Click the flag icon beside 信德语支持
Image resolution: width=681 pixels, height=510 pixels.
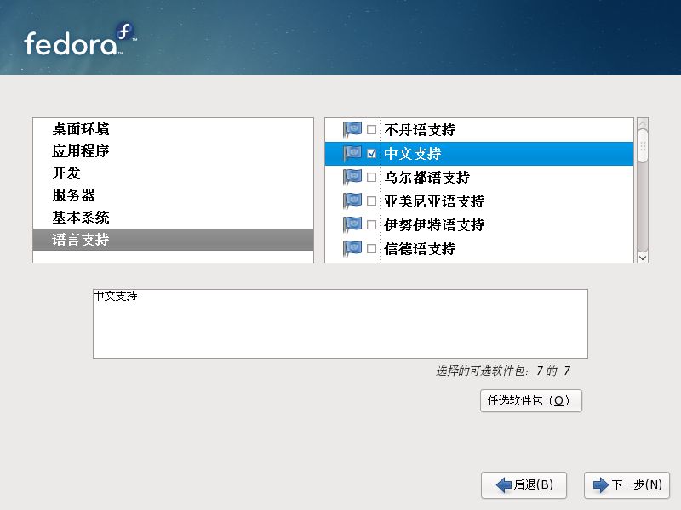pyautogui.click(x=352, y=248)
